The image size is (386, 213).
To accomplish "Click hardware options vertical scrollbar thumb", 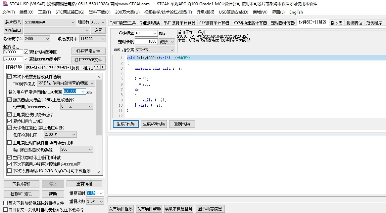I will (x=99, y=108).
